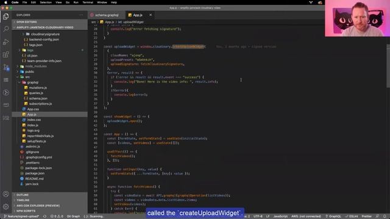Open the Edit menu
Screen dimensions: 390x219
[x=34, y=2]
